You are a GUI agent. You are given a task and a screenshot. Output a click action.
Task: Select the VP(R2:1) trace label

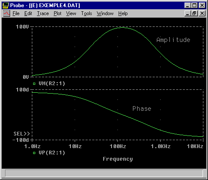point(52,153)
